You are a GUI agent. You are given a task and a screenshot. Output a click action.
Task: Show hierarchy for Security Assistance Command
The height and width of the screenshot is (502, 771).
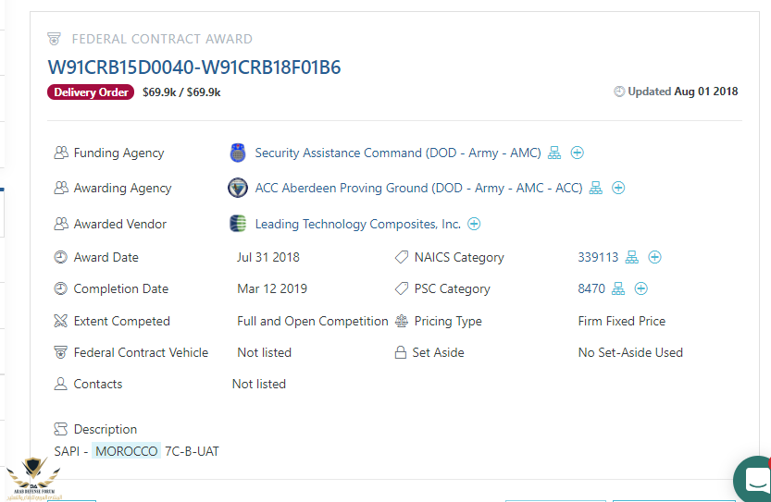coord(554,153)
